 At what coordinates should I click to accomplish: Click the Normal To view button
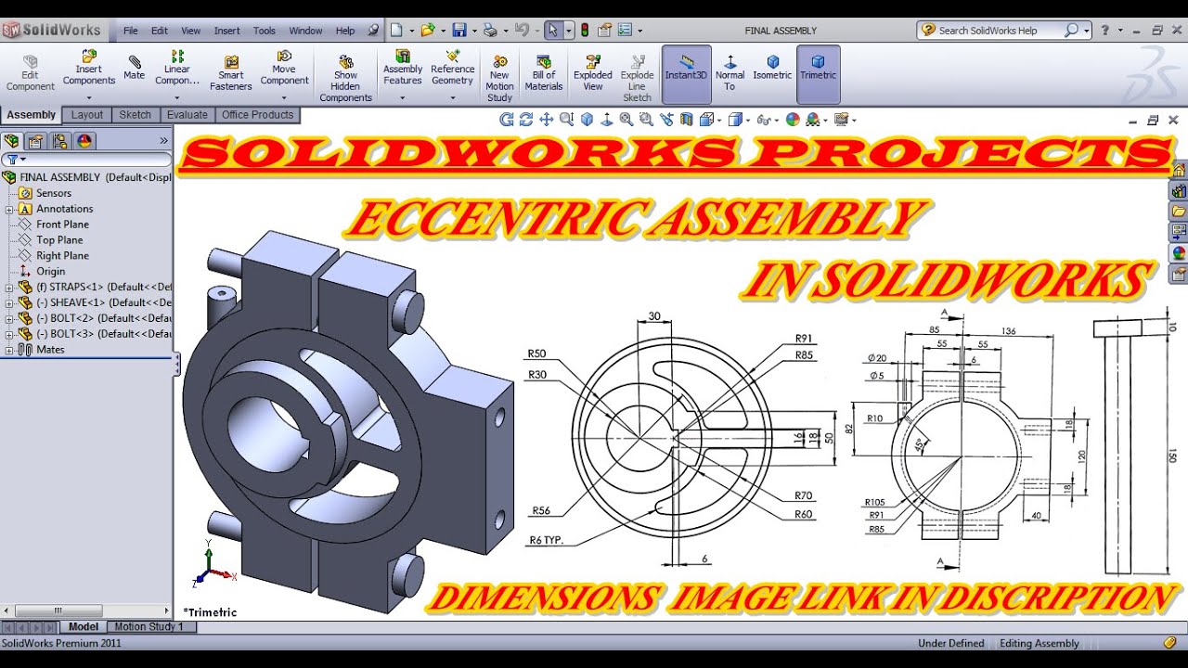pyautogui.click(x=730, y=73)
